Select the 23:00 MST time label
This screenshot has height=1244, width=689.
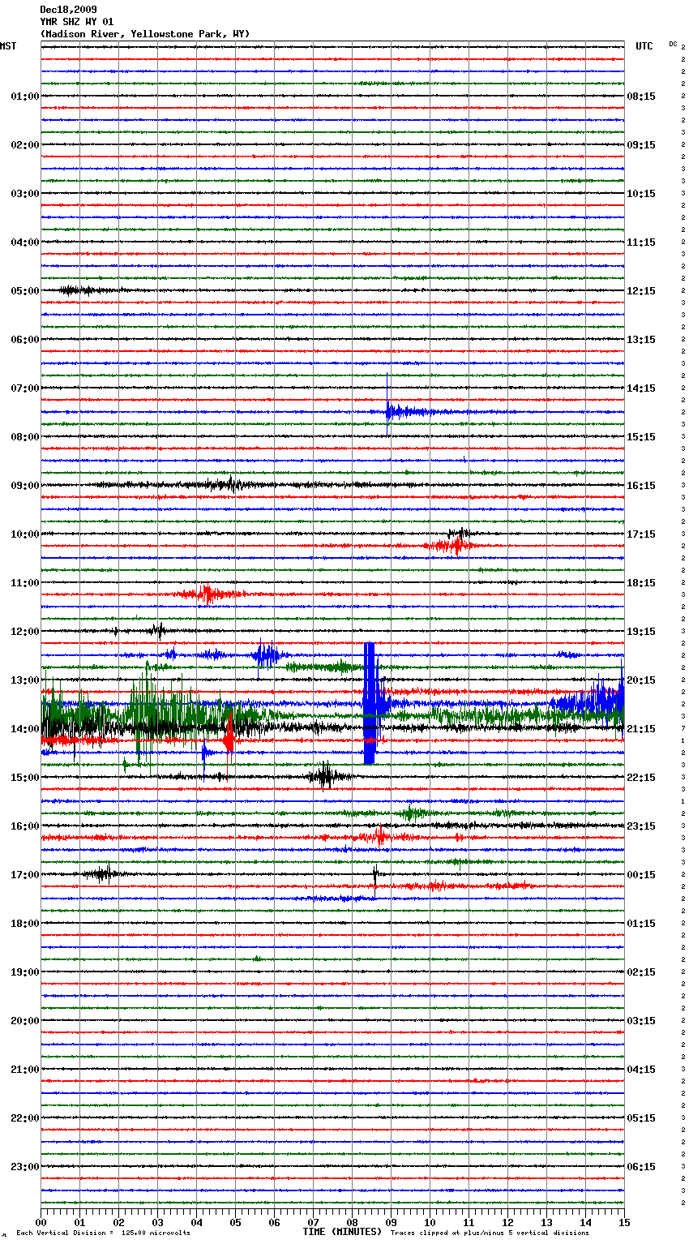[x=25, y=1167]
